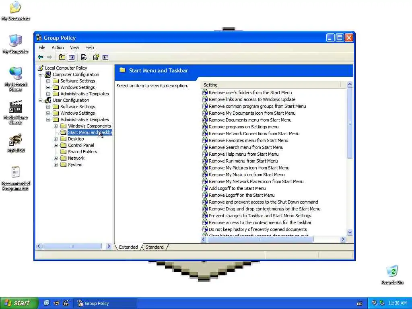This screenshot has width=412, height=309.
Task: Switch to the Extended tab
Action: [x=128, y=247]
